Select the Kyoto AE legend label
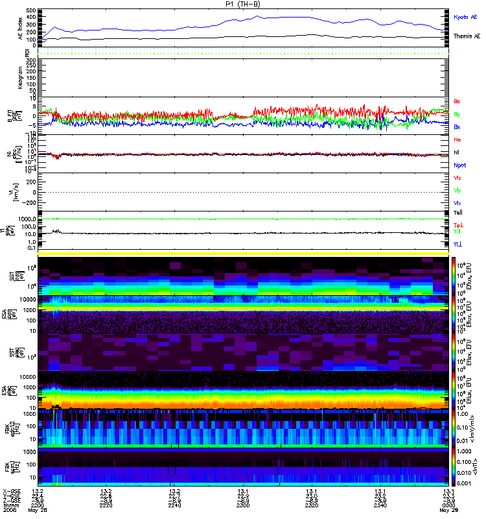 467,16
